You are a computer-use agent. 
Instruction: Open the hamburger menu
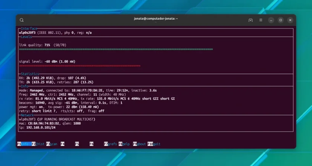(x=261, y=20)
